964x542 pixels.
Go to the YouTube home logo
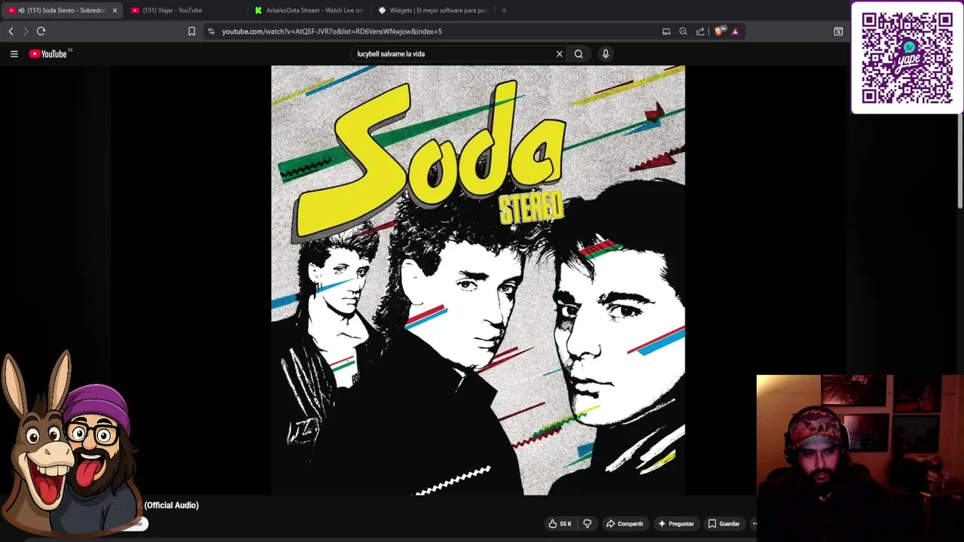point(50,53)
